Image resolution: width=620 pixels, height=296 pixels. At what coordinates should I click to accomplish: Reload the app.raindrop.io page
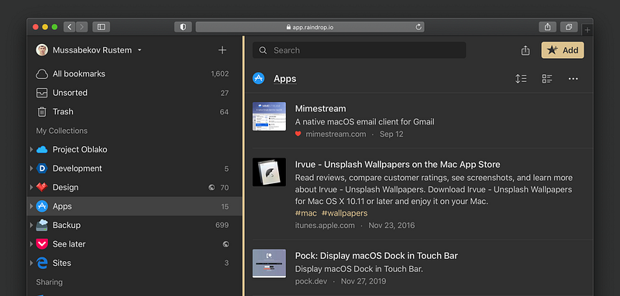coord(418,27)
